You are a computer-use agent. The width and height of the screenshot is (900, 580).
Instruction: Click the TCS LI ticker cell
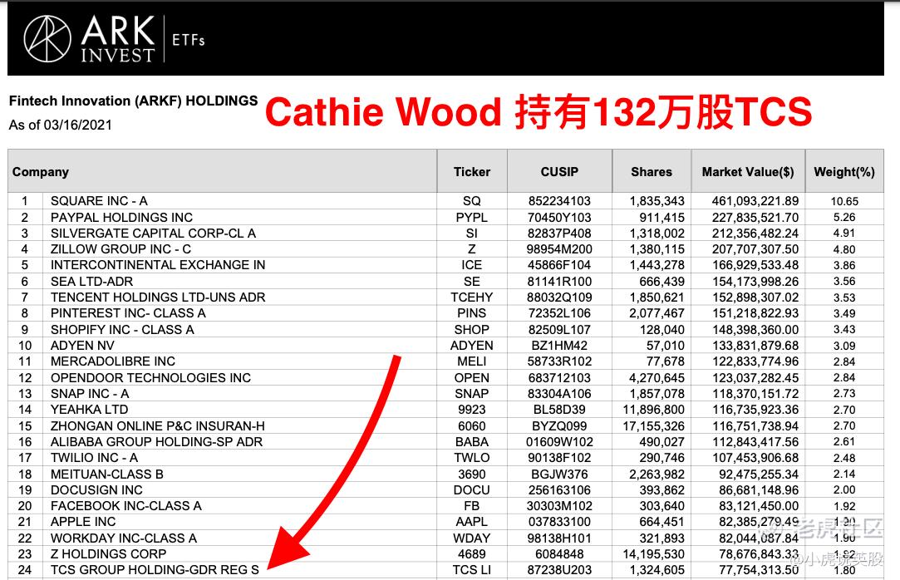[472, 570]
